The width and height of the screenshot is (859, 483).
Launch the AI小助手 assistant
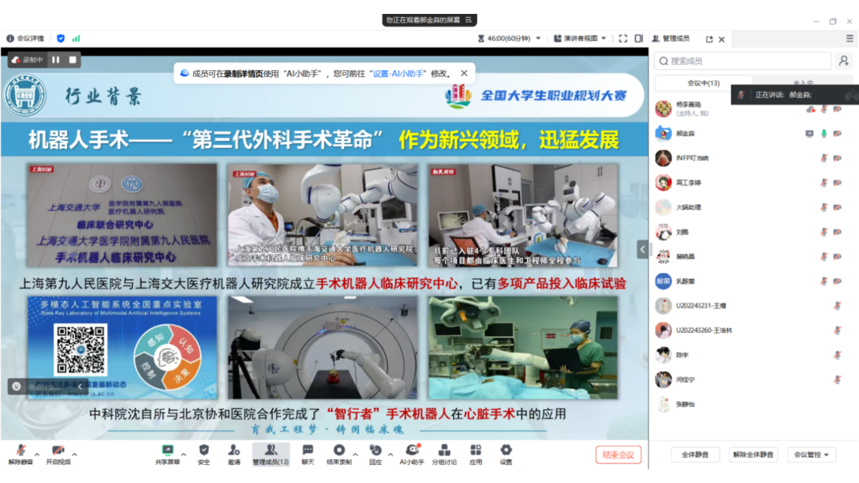(412, 454)
